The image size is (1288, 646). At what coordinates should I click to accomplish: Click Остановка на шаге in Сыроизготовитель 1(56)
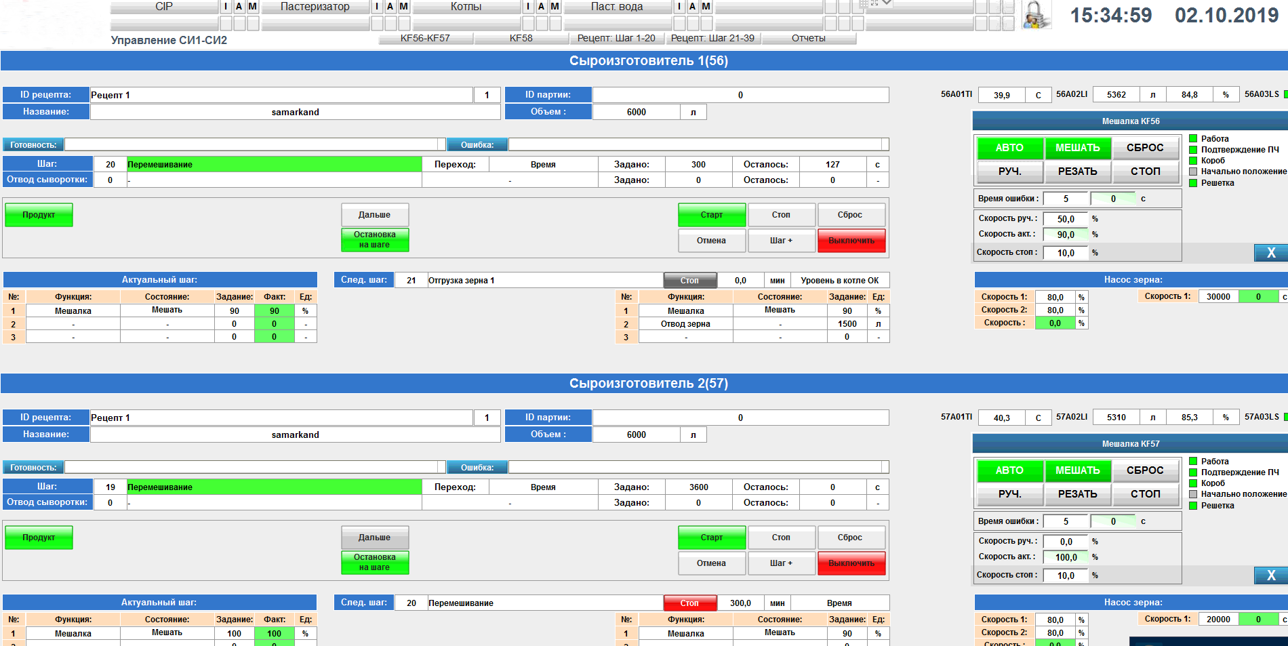(375, 239)
